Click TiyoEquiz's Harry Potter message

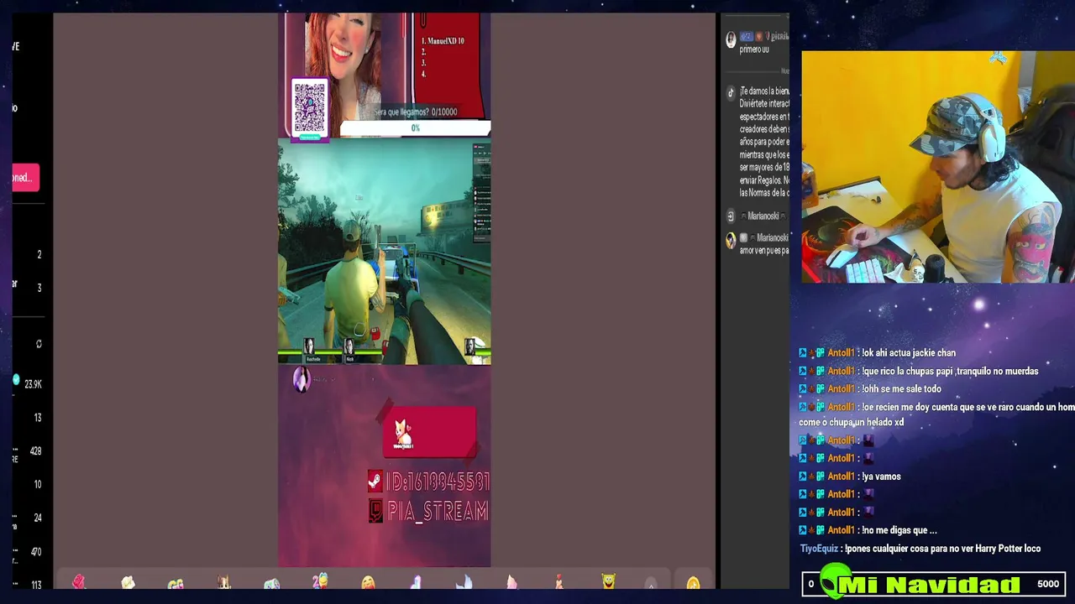[943, 549]
